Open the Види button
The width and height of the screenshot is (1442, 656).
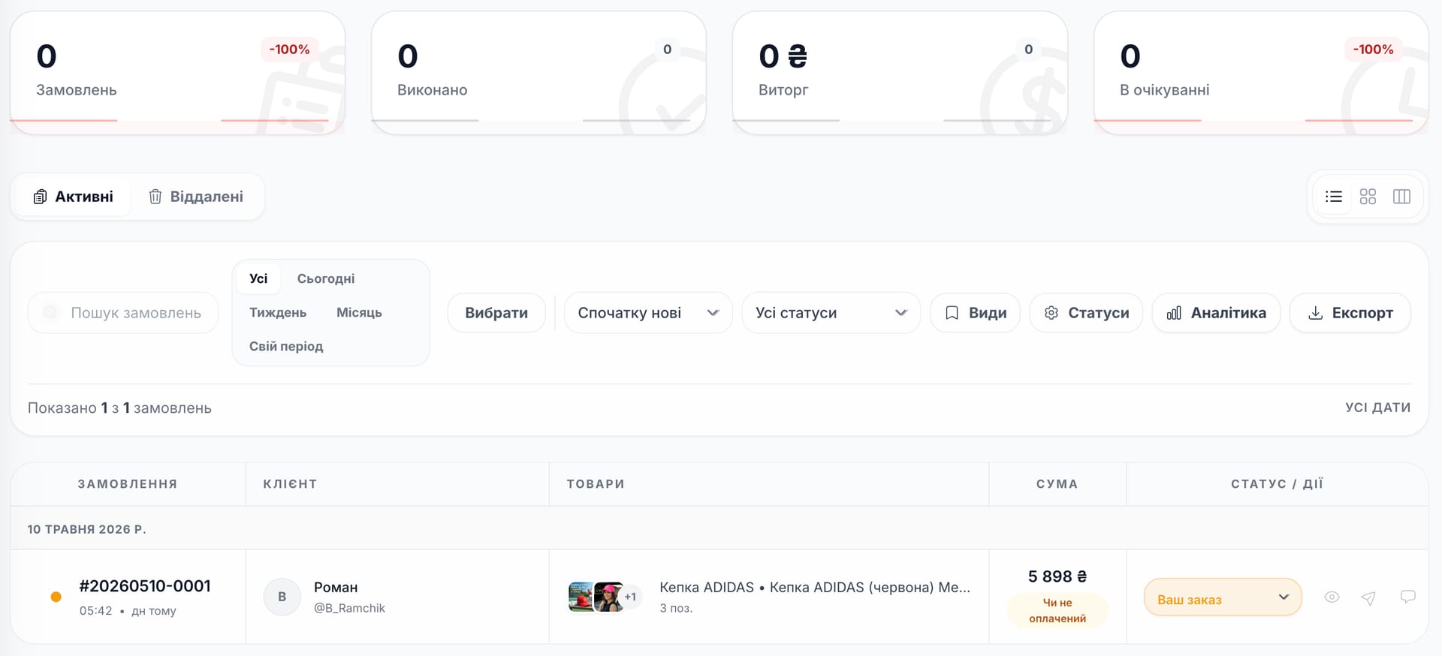pos(975,312)
